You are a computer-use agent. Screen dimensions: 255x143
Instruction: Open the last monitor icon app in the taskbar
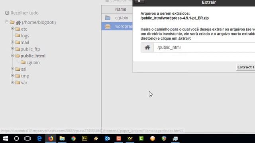[175, 139]
